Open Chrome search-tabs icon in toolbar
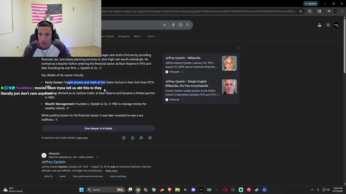The image size is (346, 194). (319, 11)
